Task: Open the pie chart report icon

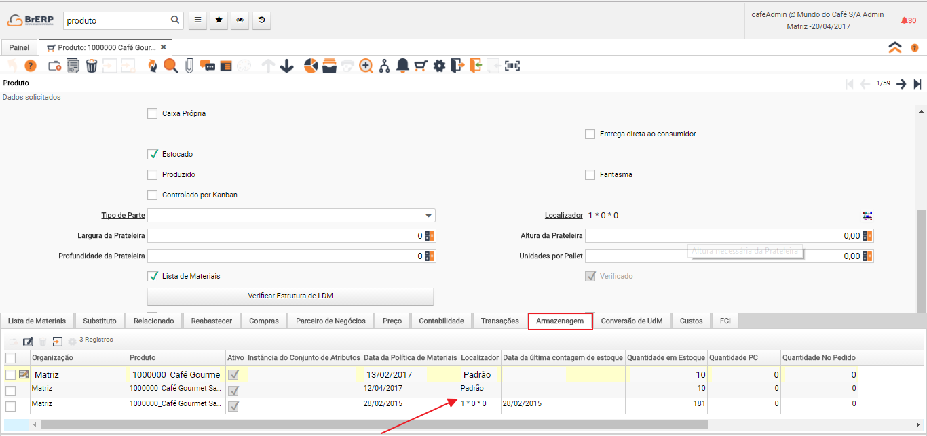Action: click(x=311, y=66)
